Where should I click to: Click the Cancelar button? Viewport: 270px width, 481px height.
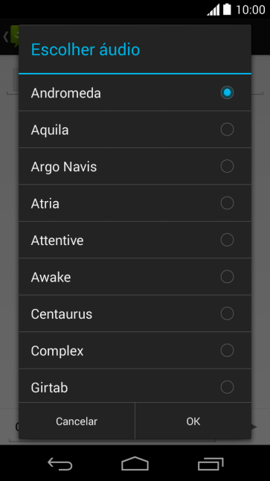[x=77, y=421]
